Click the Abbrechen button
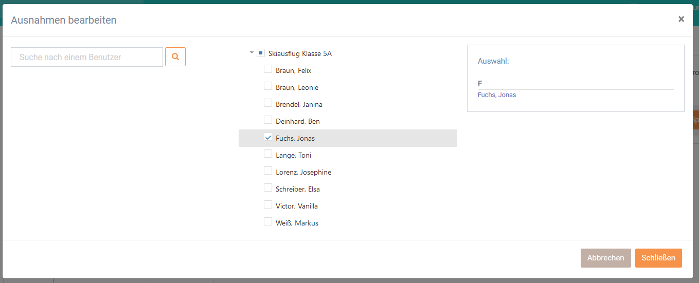This screenshot has height=283, width=699. tap(605, 258)
